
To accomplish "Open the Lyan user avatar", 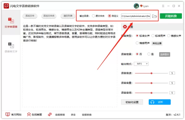I will click(136, 6).
